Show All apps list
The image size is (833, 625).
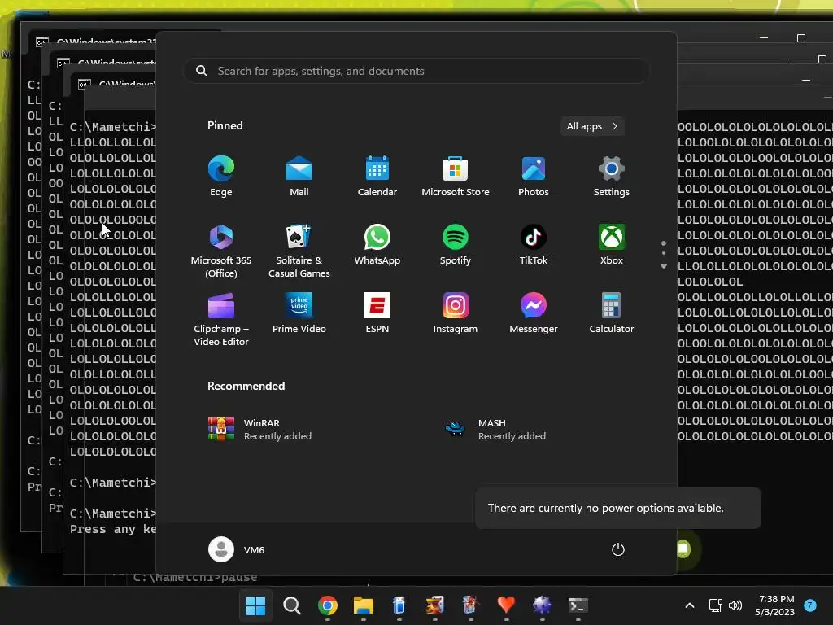click(592, 126)
